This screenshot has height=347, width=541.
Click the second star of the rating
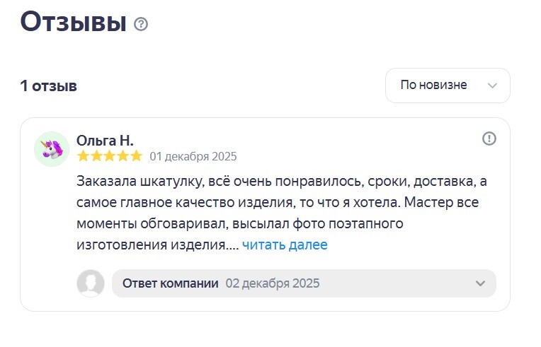click(x=96, y=156)
